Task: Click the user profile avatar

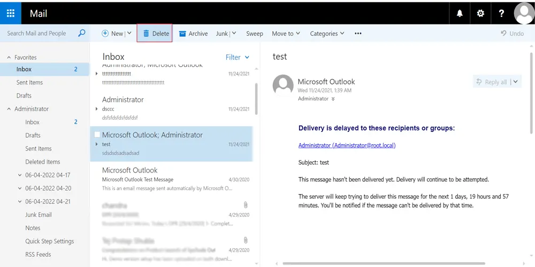Action: click(523, 13)
